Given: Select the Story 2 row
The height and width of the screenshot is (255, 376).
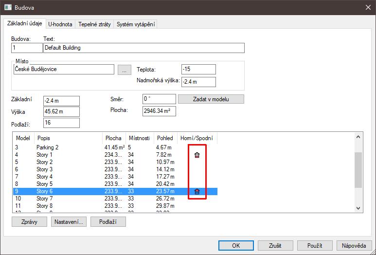Looking at the screenshot, I should [115, 162].
